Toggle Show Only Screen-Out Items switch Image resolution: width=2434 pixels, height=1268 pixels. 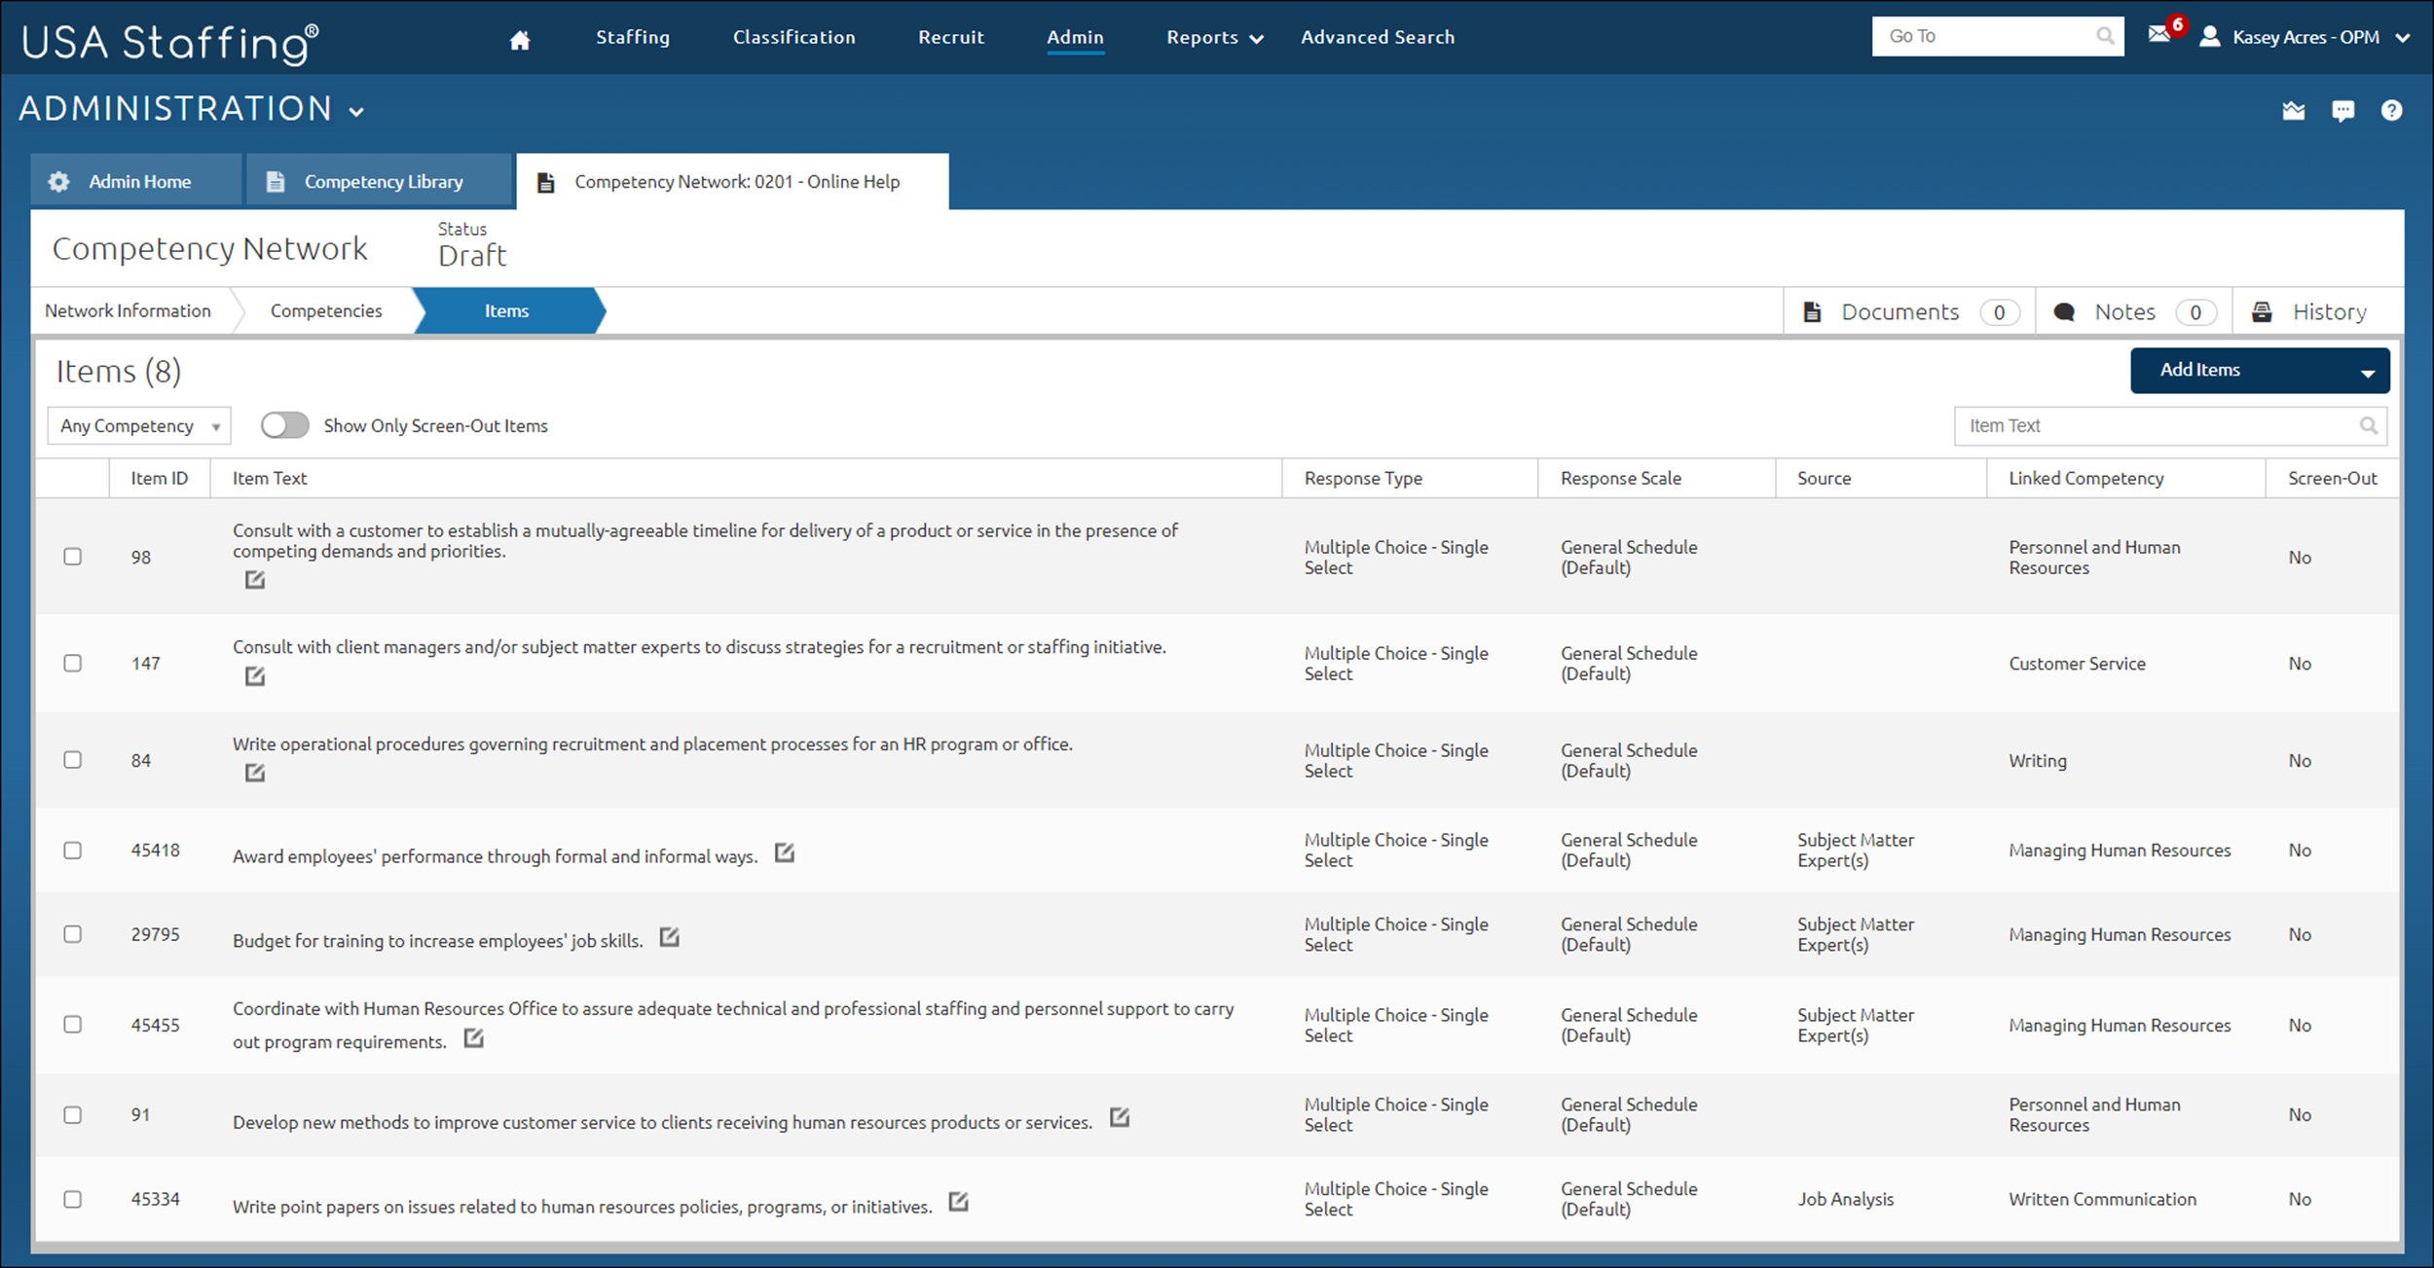284,426
